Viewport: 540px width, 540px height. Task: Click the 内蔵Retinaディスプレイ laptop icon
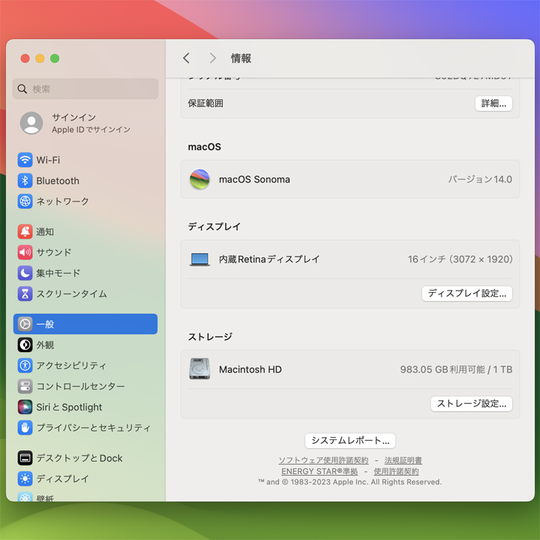[200, 260]
